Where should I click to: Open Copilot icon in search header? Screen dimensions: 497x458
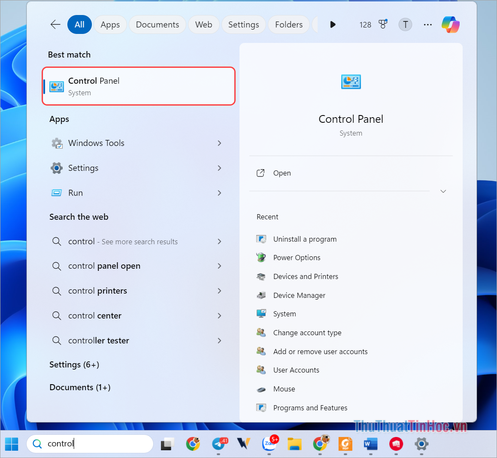[x=450, y=24]
